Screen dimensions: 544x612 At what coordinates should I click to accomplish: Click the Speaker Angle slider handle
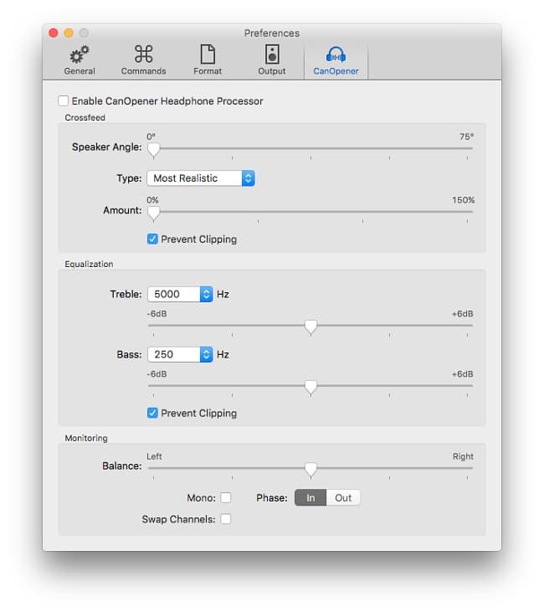click(x=153, y=150)
